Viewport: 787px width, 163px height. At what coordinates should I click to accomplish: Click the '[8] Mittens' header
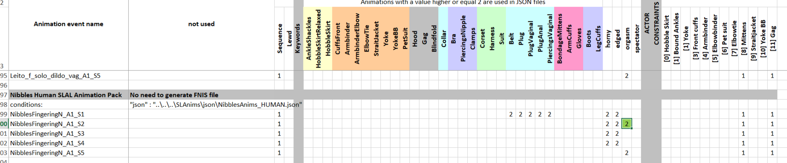743,38
